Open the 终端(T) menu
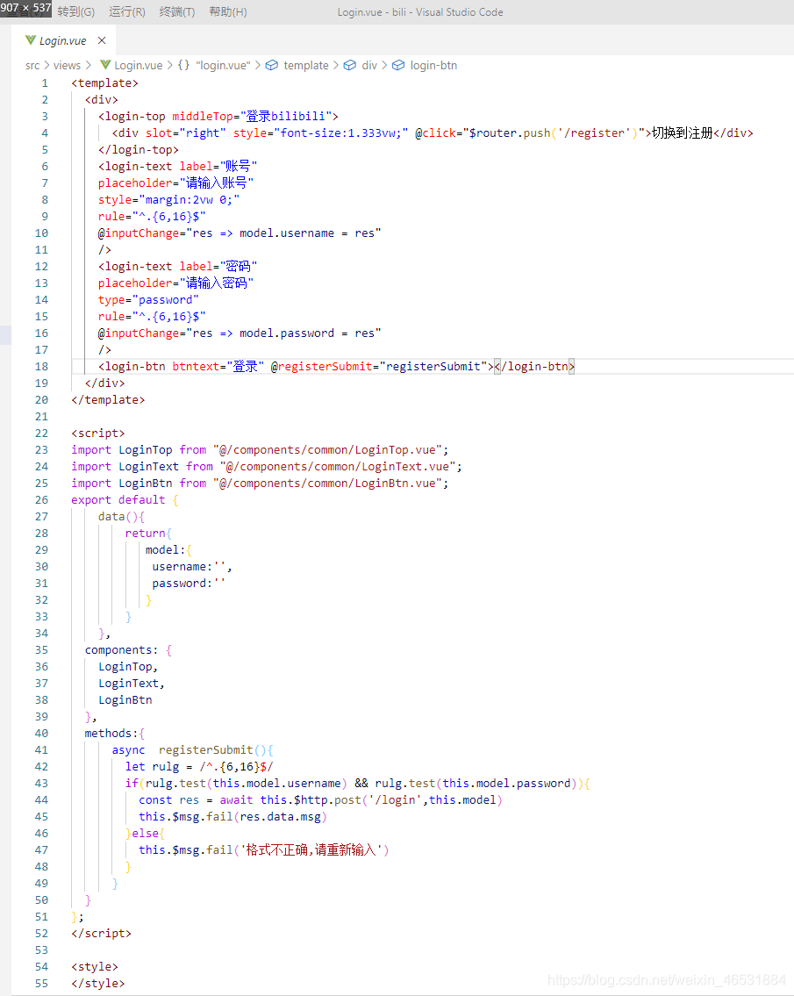Image resolution: width=794 pixels, height=996 pixels. pos(177,11)
